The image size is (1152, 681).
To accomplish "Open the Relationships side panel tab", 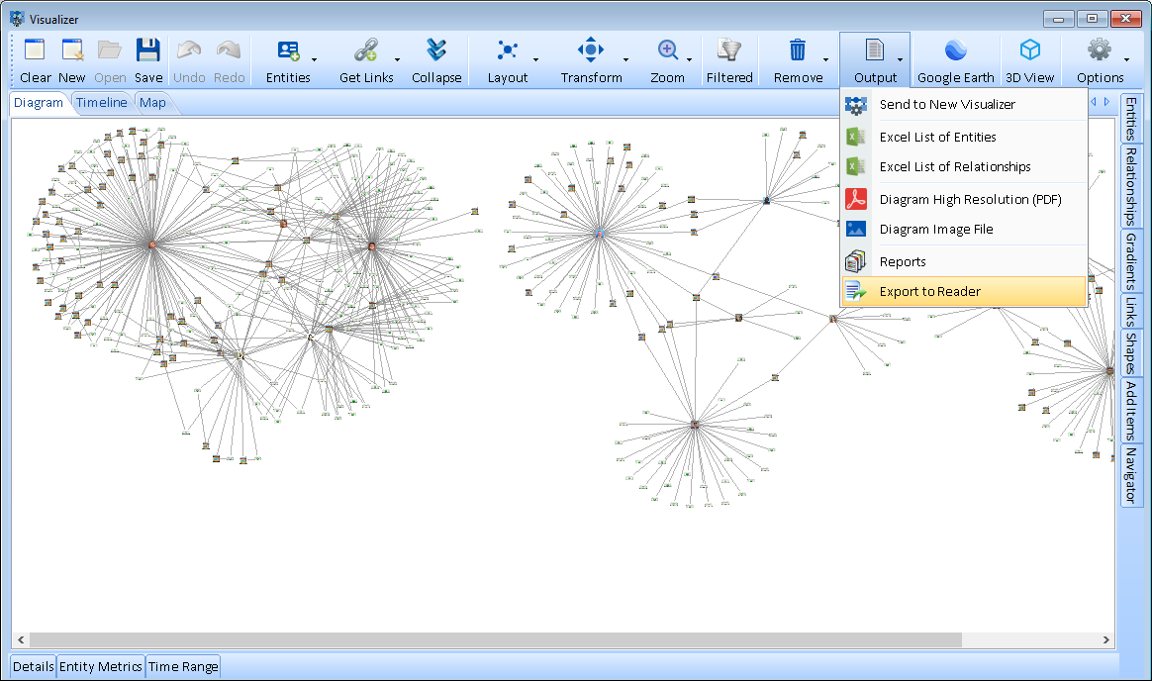I will pyautogui.click(x=1130, y=186).
